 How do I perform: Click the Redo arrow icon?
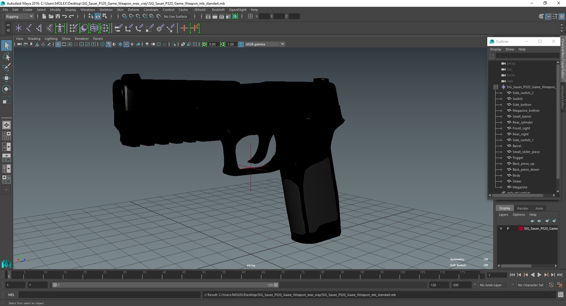(71, 17)
